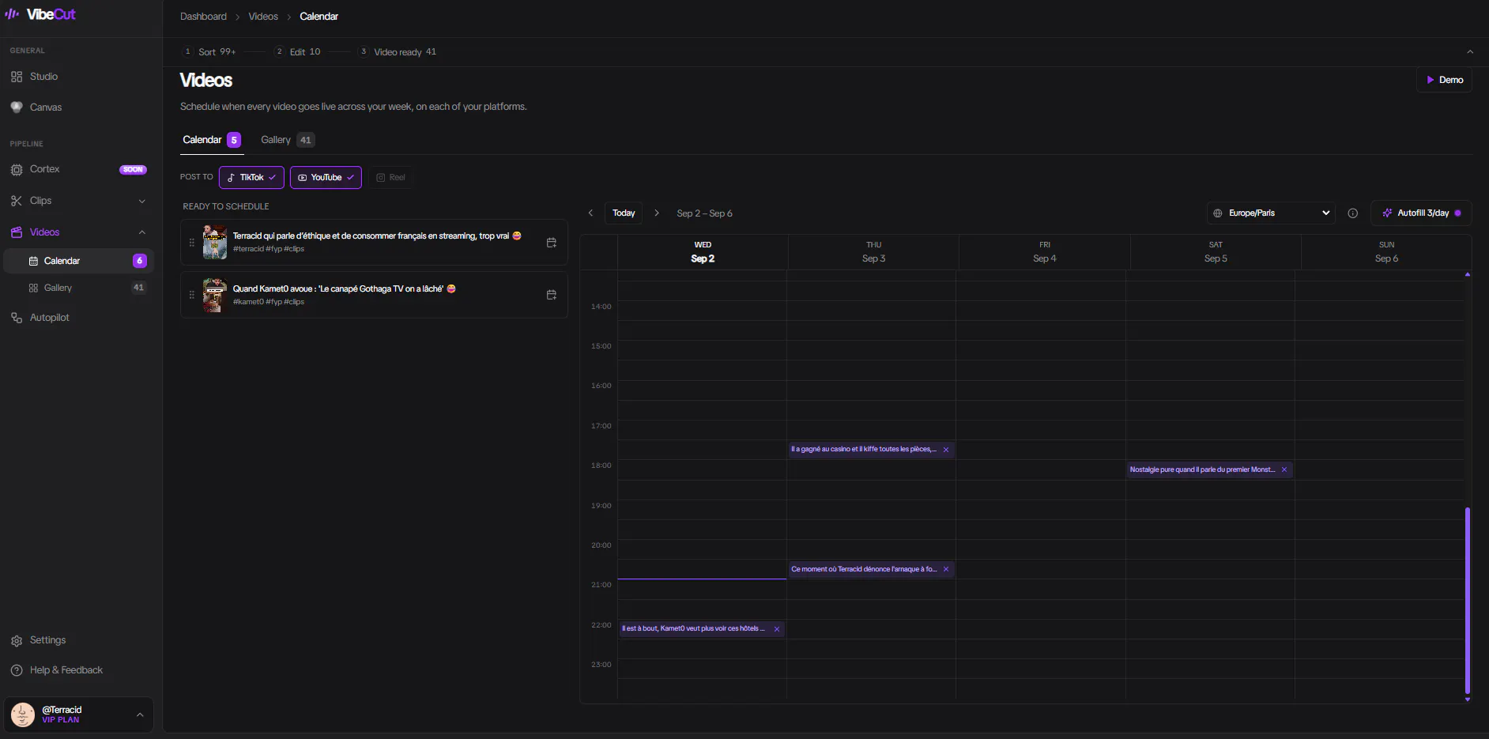Show the timezone info tooltip icon
The height and width of the screenshot is (739, 1489).
click(1353, 213)
